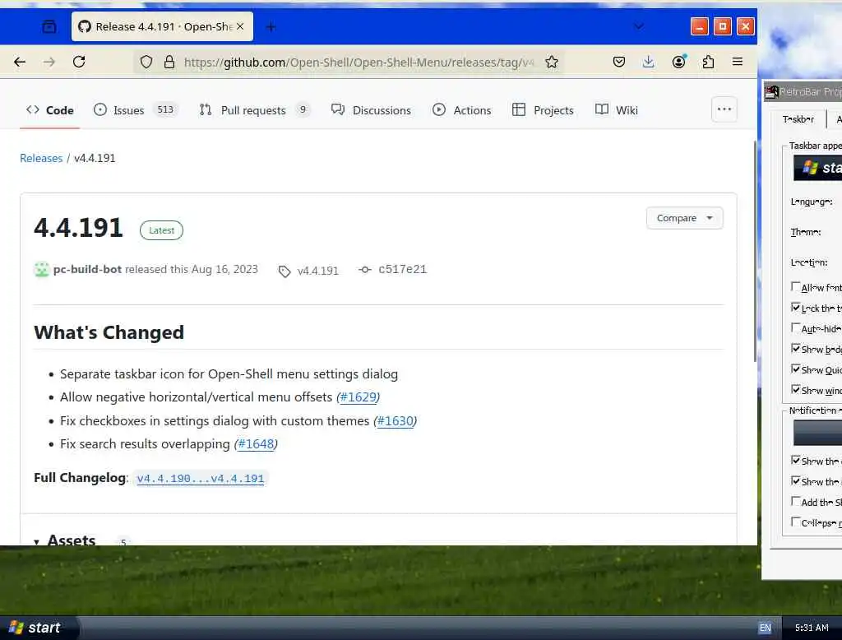Image resolution: width=842 pixels, height=640 pixels.
Task: Click the Start button on the taskbar
Action: click(x=39, y=628)
